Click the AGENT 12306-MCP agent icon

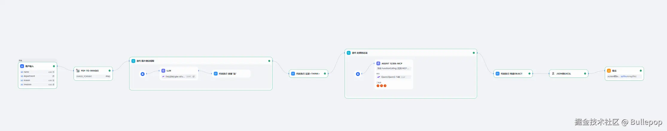[x=378, y=63]
